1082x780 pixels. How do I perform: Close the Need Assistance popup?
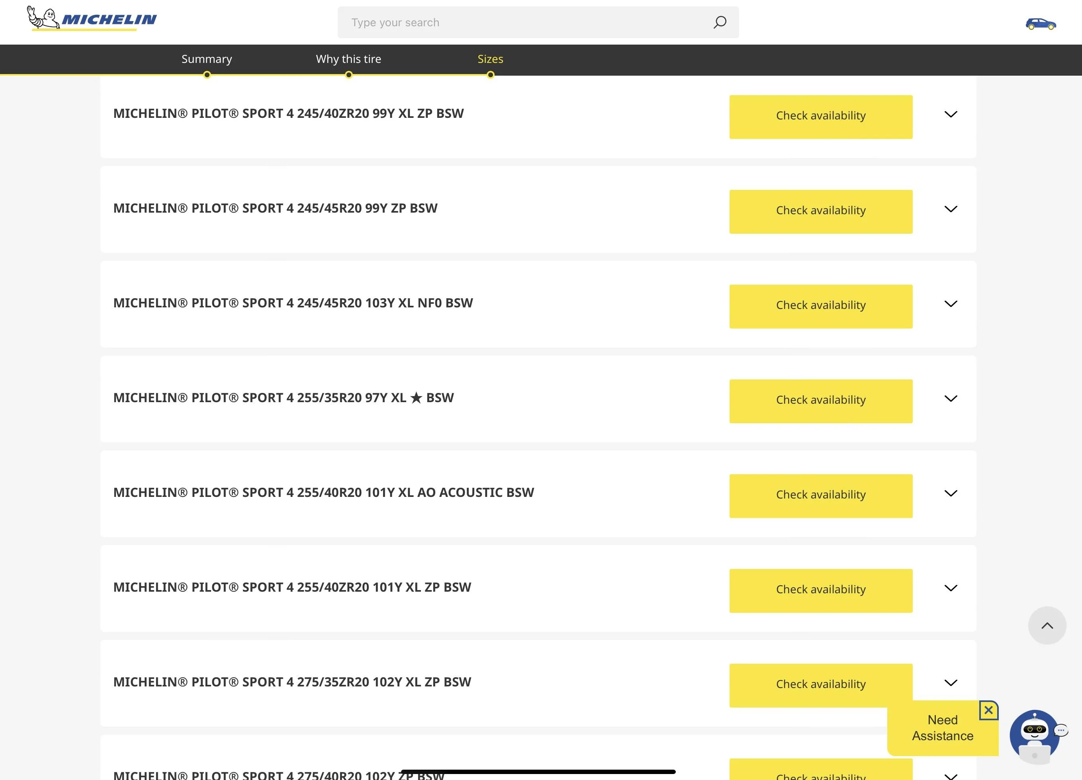[988, 710]
